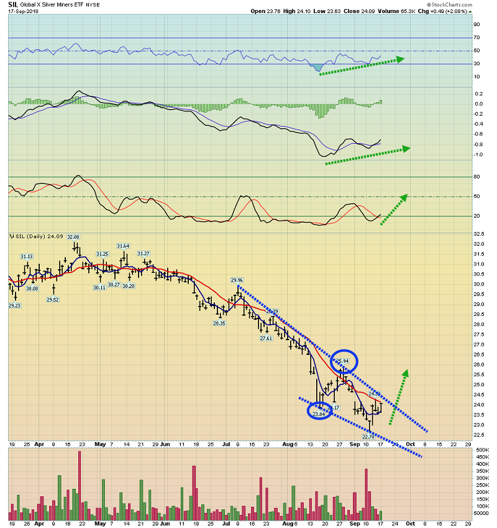Click the 100K tick on the volume axis
The width and height of the screenshot is (497, 528).
(x=483, y=506)
